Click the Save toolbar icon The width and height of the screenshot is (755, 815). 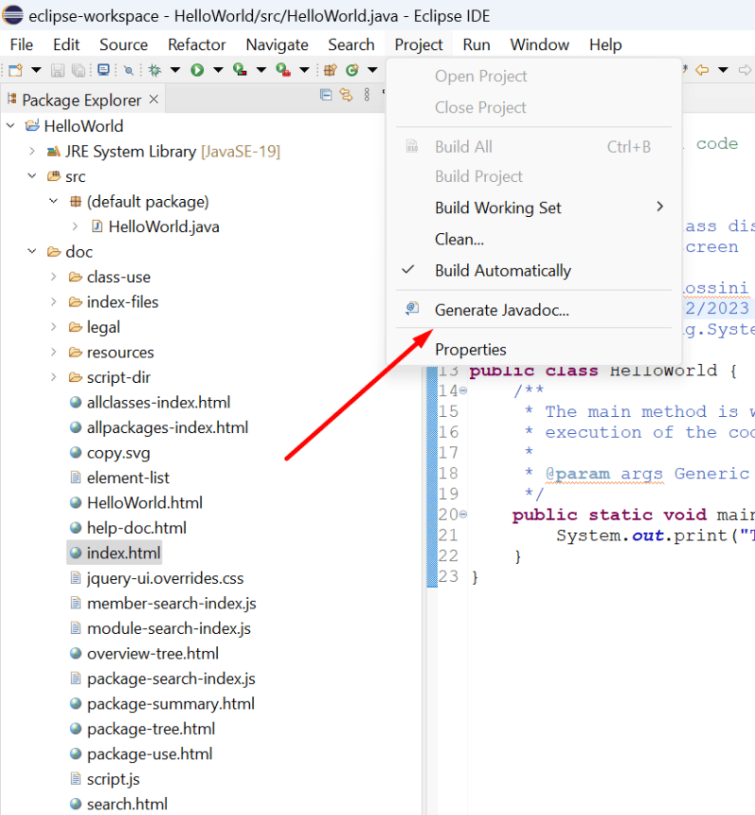click(x=58, y=70)
